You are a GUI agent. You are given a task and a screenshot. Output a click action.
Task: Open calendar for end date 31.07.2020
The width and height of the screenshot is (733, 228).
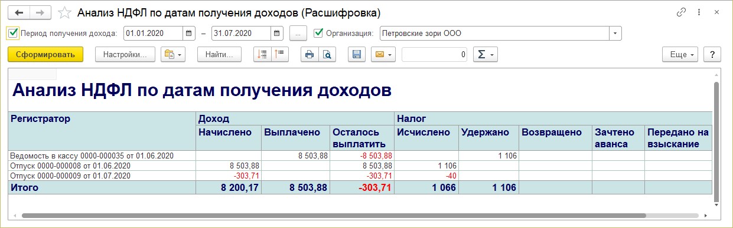[277, 33]
